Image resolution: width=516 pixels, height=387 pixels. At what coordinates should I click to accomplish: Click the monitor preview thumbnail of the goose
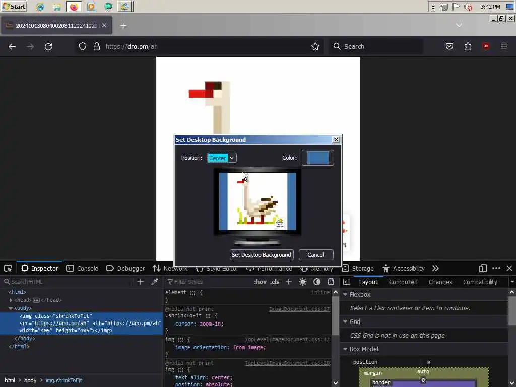pos(257,202)
